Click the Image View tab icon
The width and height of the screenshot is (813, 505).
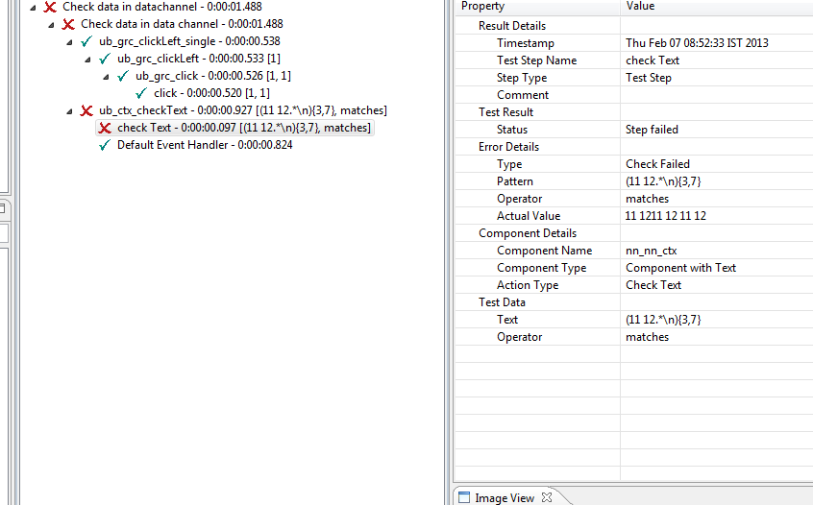(x=464, y=497)
